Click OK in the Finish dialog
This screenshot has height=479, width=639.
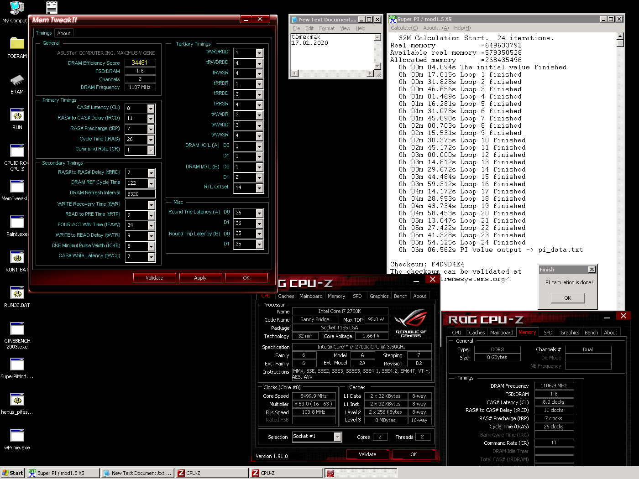coord(567,298)
